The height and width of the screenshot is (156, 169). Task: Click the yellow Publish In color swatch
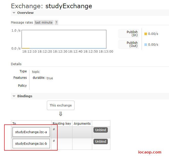click(x=146, y=34)
